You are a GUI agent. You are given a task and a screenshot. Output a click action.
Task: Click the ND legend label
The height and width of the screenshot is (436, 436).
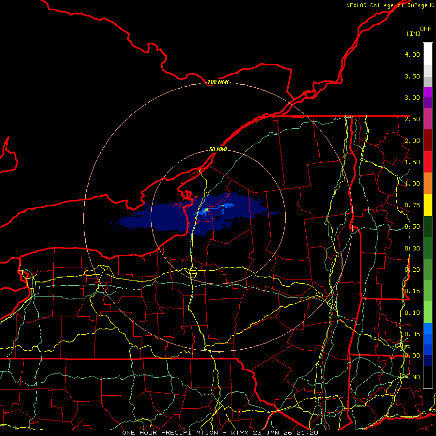tap(416, 377)
